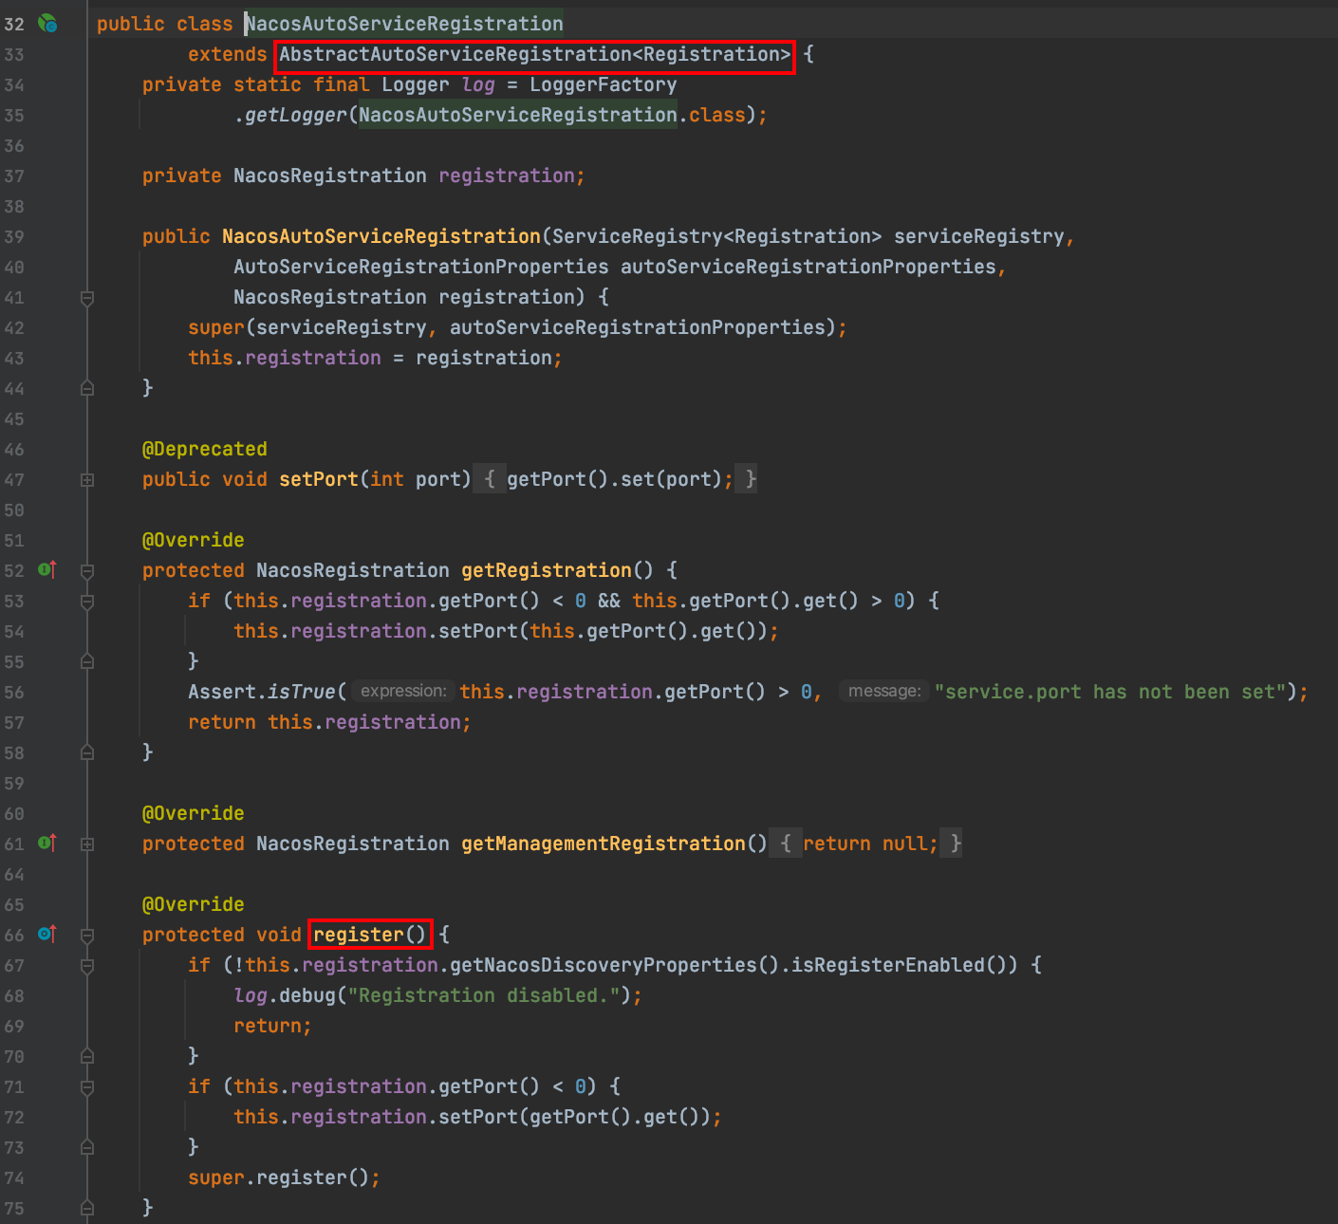Viewport: 1338px width, 1224px height.
Task: Click the ServiceRegistry<Registration> parameter type
Action: pos(717,236)
